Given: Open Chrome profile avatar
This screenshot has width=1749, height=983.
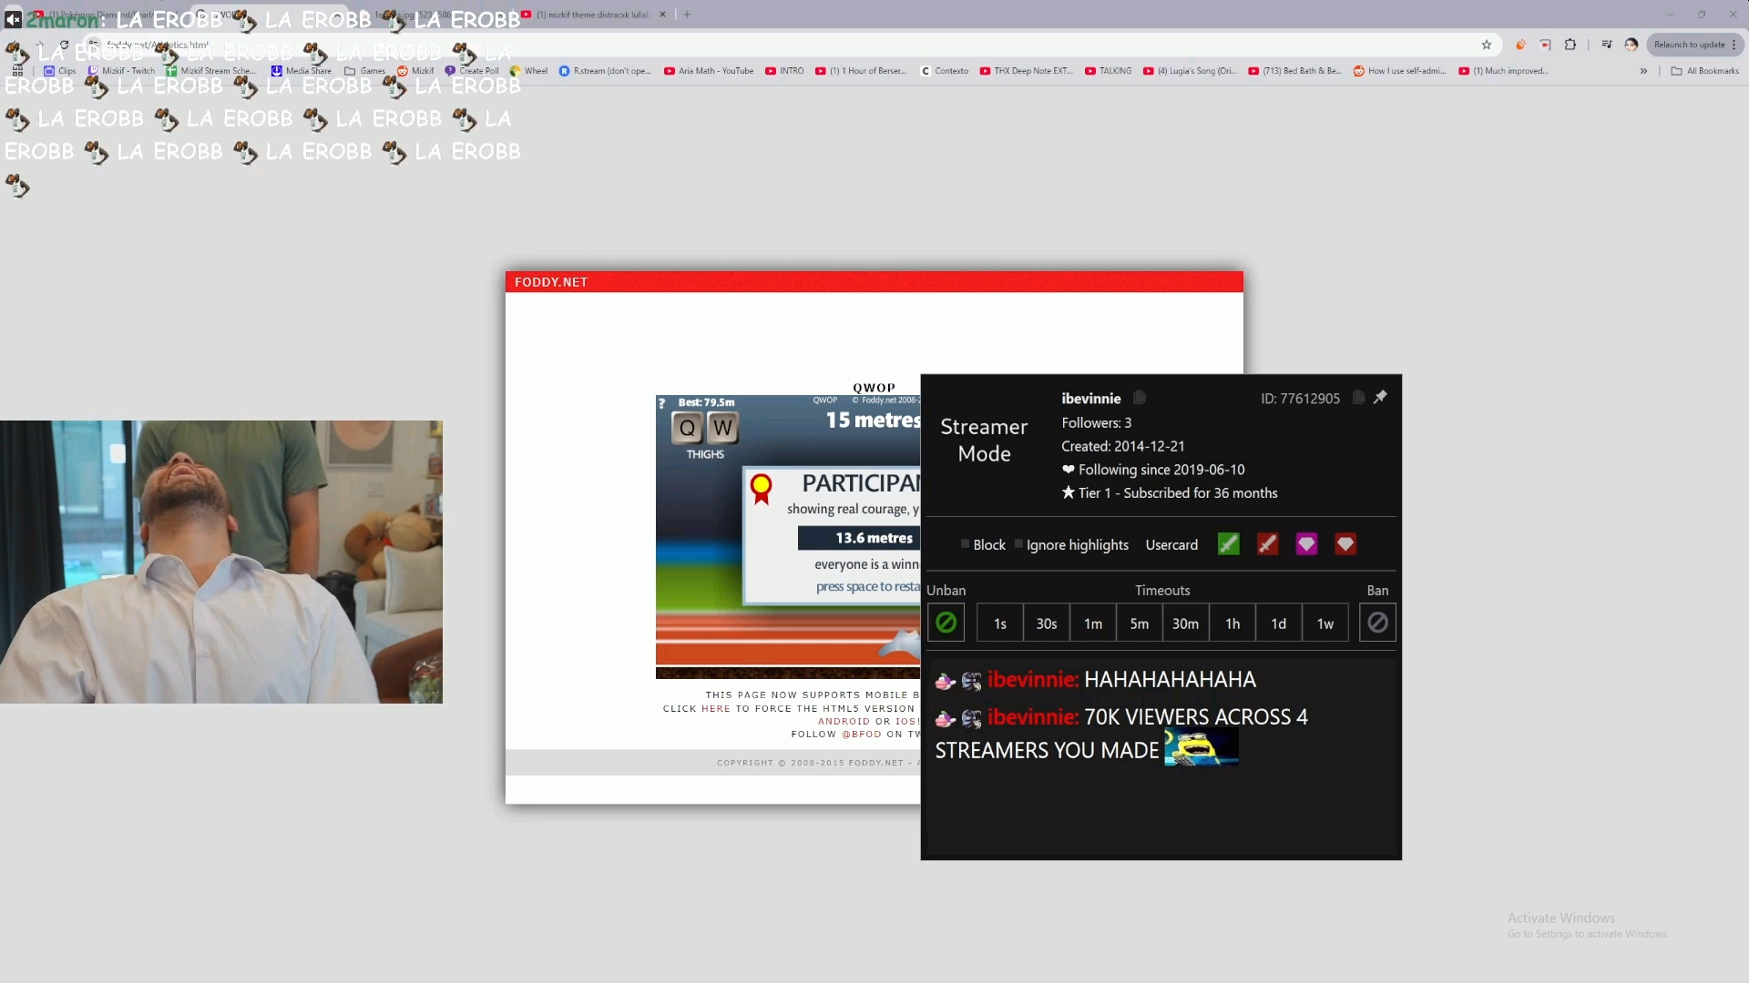Looking at the screenshot, I should click(x=1631, y=45).
